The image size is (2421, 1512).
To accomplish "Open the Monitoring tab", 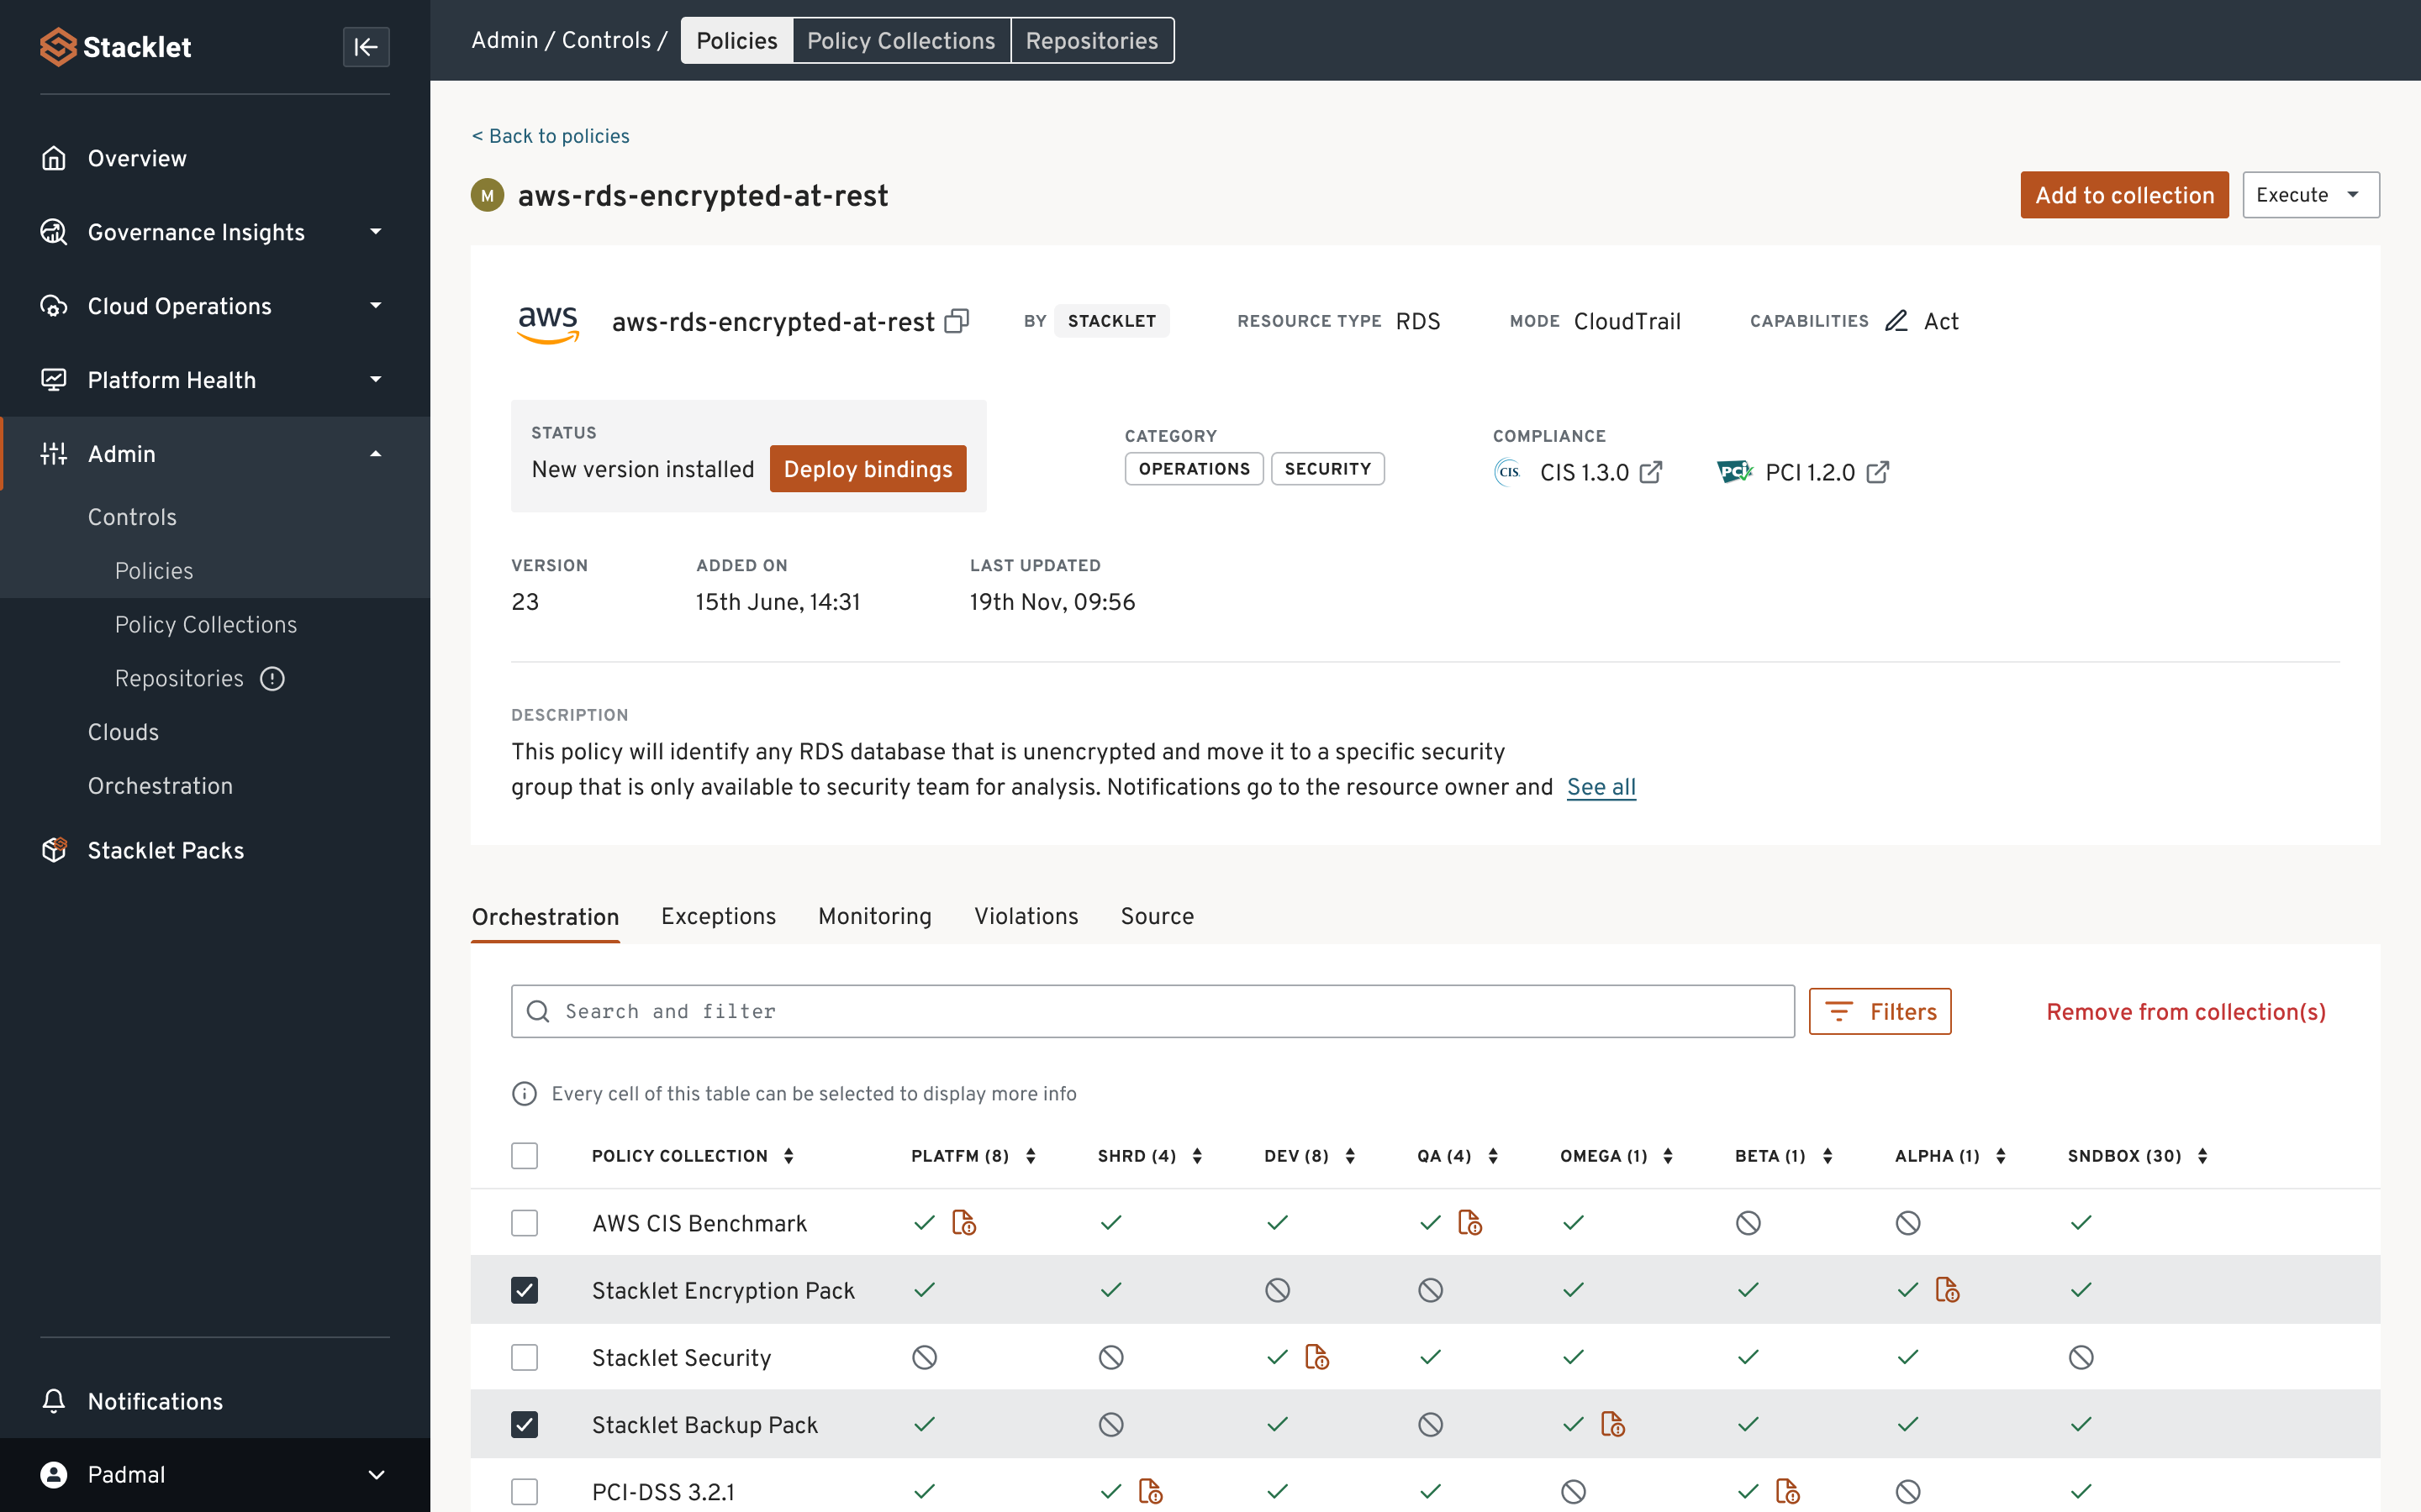I will click(874, 916).
